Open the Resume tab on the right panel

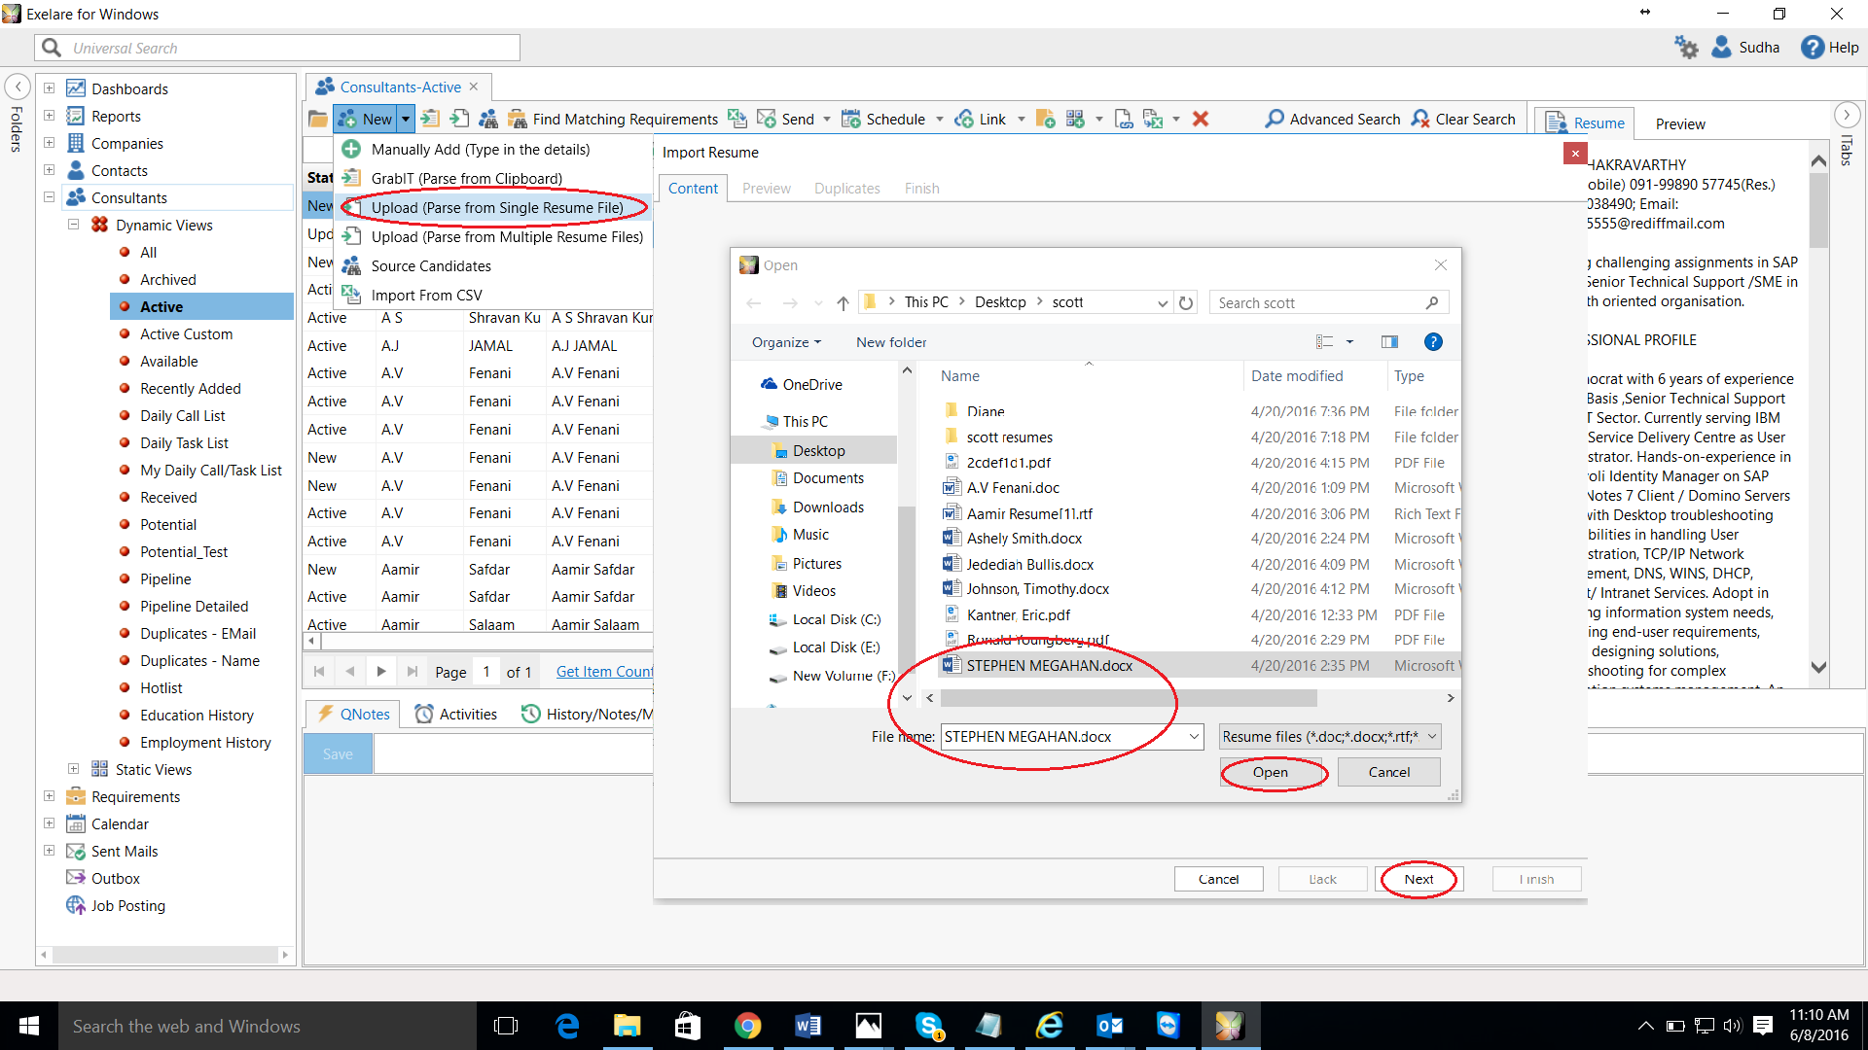click(1586, 122)
